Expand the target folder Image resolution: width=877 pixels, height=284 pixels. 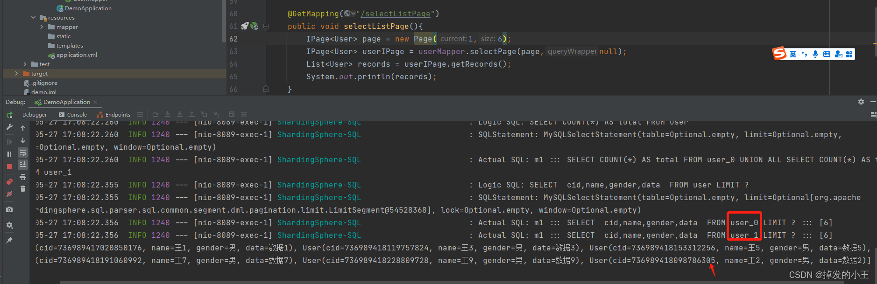(x=16, y=74)
